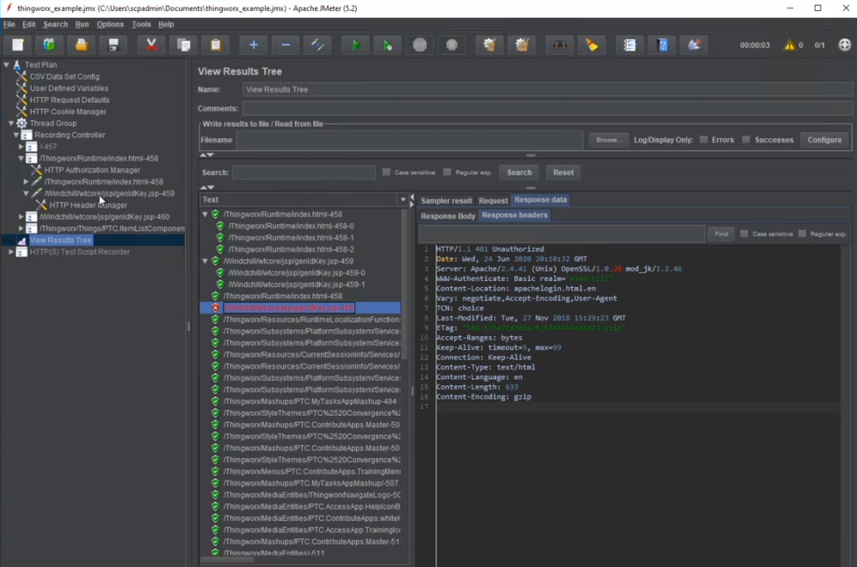Collapse the Thread Group tree node
Image resolution: width=857 pixels, height=567 pixels.
(12, 124)
